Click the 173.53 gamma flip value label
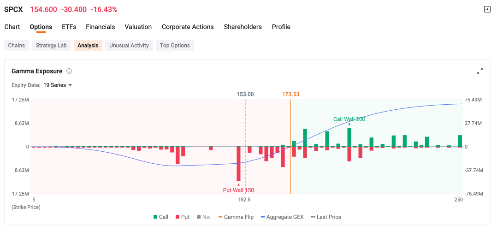The width and height of the screenshot is (497, 226). pos(290,94)
